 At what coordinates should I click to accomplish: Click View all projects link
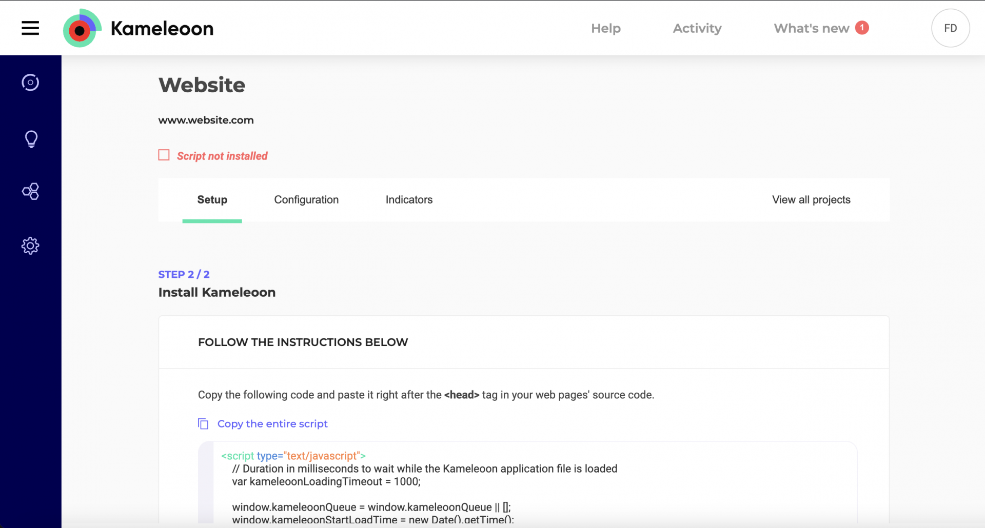point(811,200)
